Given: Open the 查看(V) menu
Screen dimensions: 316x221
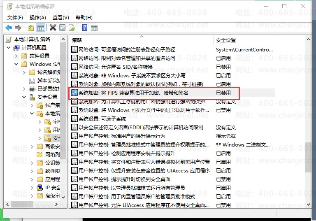Looking at the screenshot, I should click(60, 18).
